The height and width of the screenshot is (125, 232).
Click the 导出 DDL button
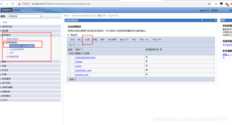(x=144, y=40)
